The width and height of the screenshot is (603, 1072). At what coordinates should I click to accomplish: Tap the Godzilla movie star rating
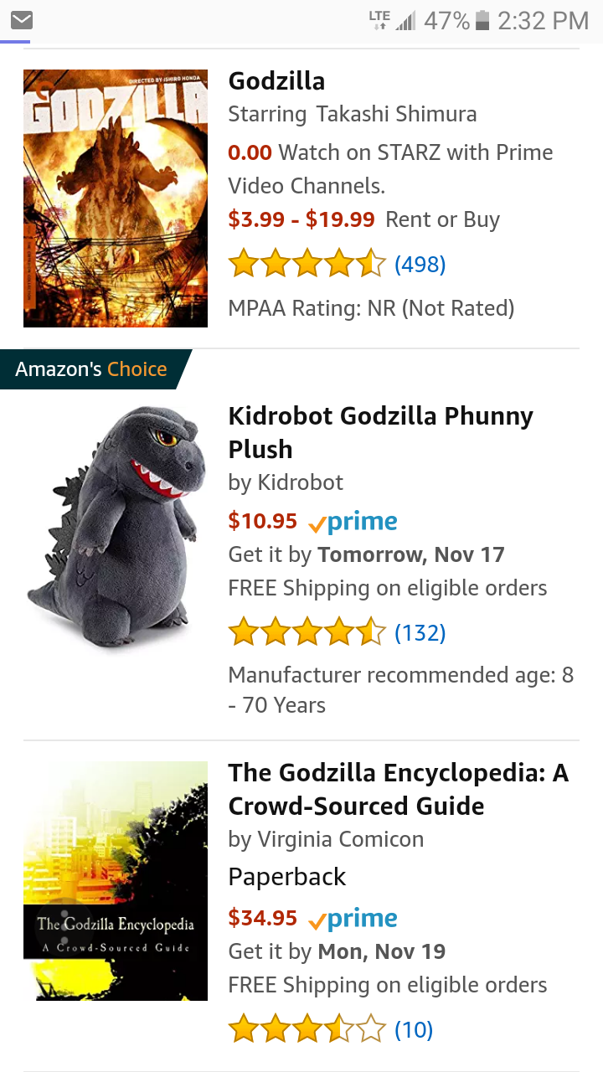click(307, 265)
